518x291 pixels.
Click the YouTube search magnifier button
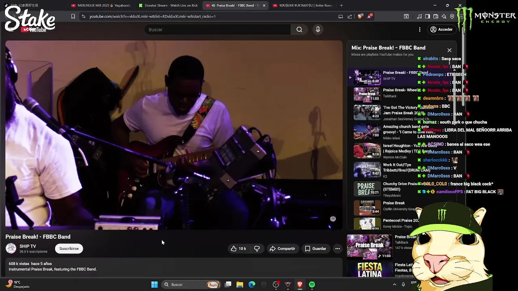pyautogui.click(x=299, y=30)
